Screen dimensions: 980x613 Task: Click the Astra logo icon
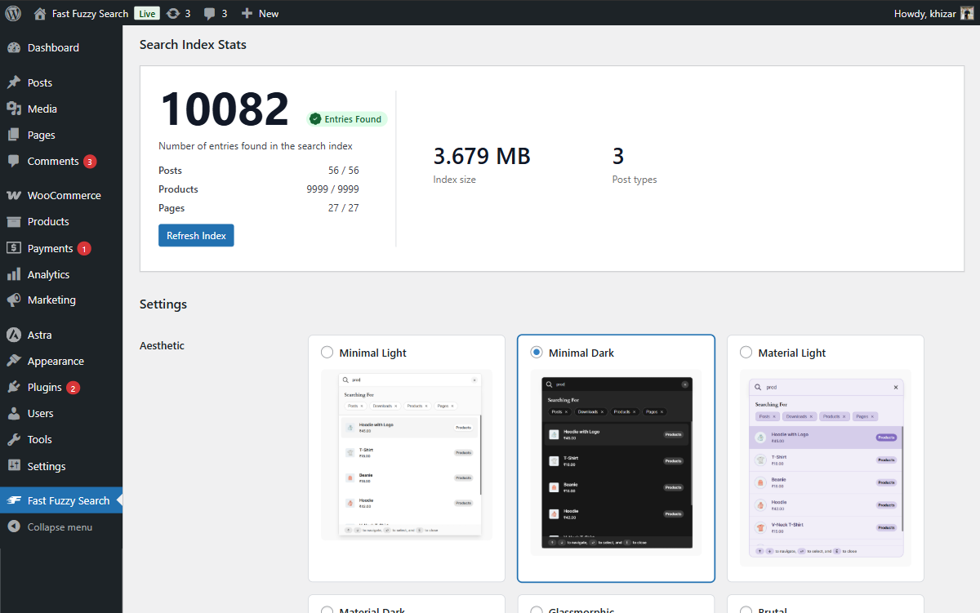click(14, 335)
